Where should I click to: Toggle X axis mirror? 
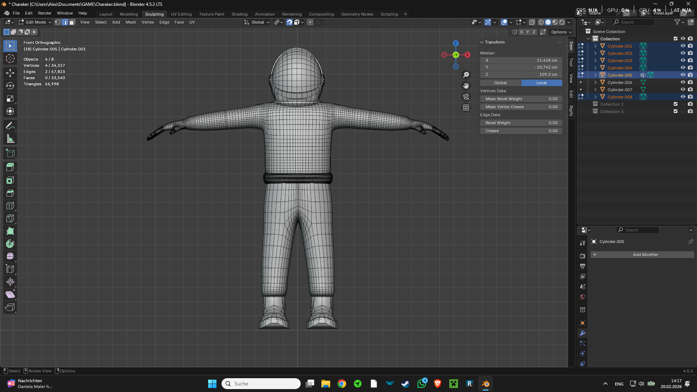(522, 32)
